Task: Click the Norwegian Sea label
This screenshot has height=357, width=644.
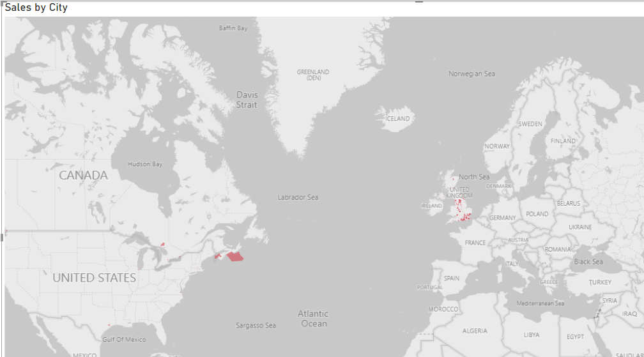Action: tap(471, 74)
